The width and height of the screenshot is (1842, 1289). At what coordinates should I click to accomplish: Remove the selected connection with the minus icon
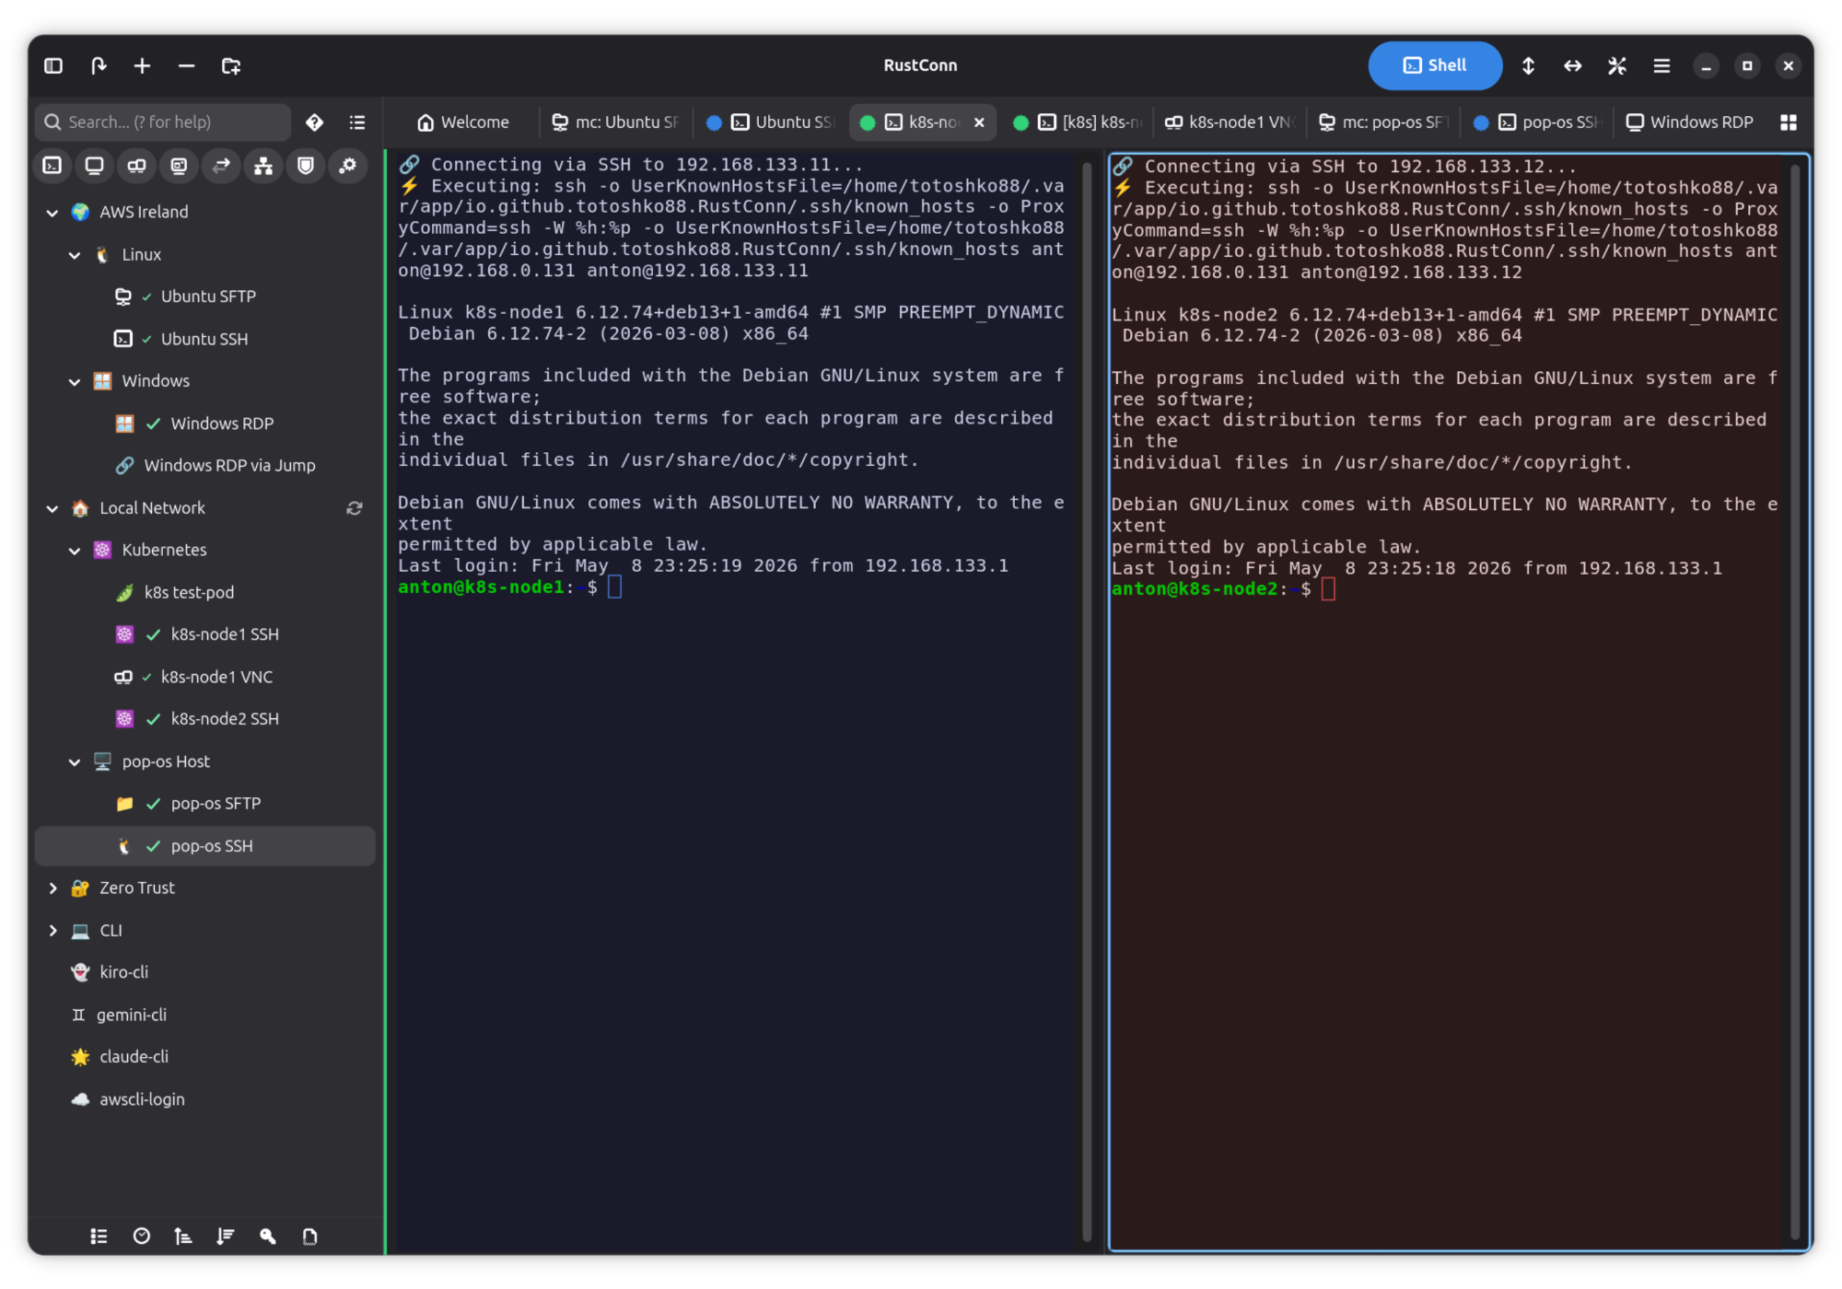point(186,65)
